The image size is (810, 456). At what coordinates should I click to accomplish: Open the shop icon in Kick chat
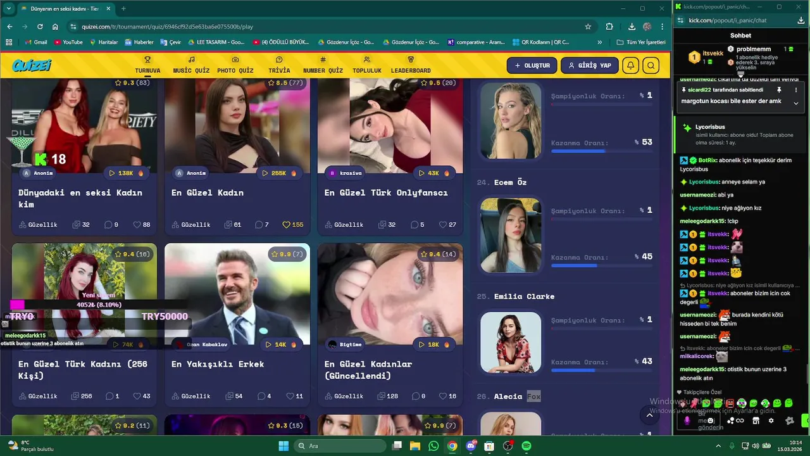756,421
